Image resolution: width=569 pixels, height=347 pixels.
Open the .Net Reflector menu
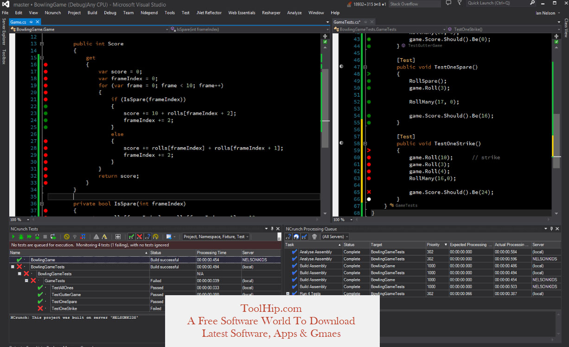point(209,13)
